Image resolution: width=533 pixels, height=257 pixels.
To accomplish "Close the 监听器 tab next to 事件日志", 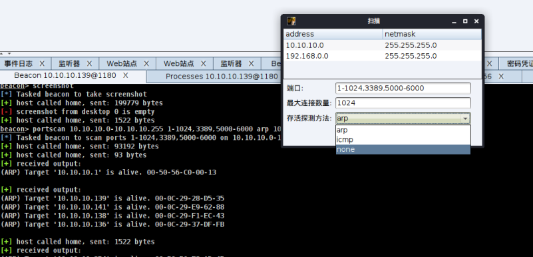I will tap(89, 63).
